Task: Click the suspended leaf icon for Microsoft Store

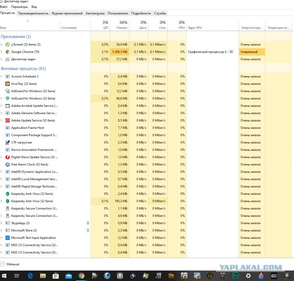Action: 88,230
